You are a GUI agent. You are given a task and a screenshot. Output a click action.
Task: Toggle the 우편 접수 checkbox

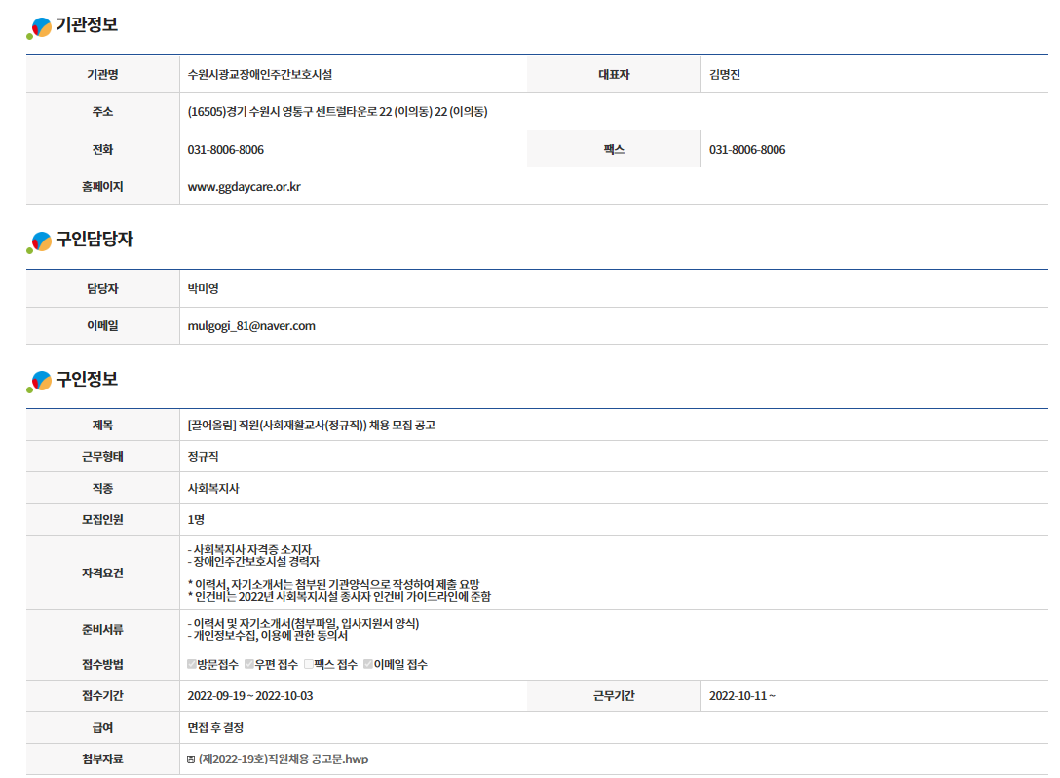point(249,664)
